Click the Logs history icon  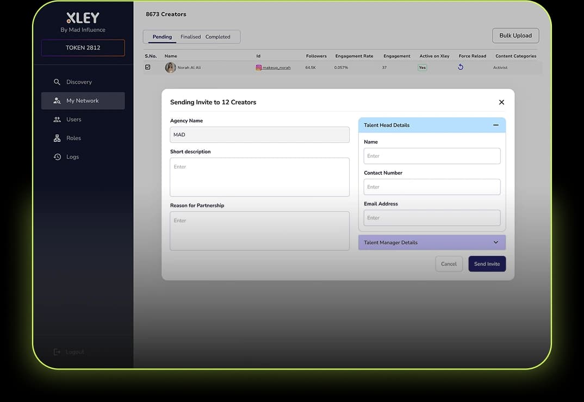(x=57, y=156)
